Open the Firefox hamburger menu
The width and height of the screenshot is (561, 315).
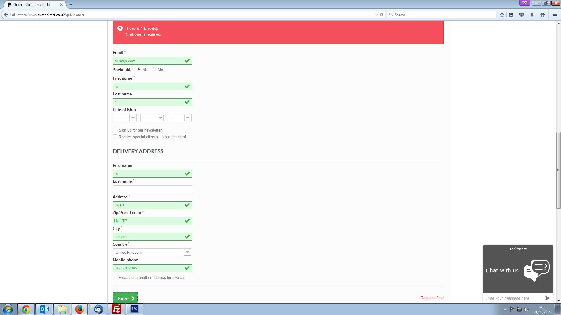555,15
